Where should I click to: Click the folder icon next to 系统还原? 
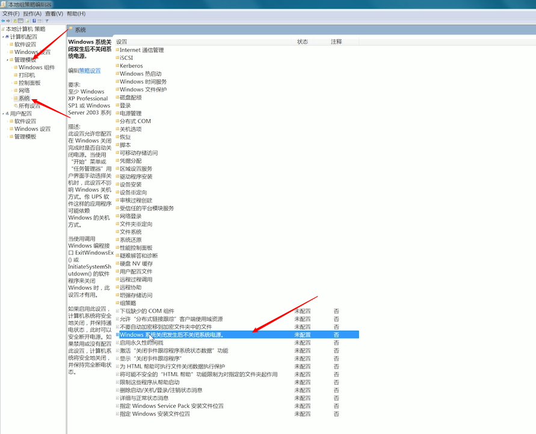117,240
